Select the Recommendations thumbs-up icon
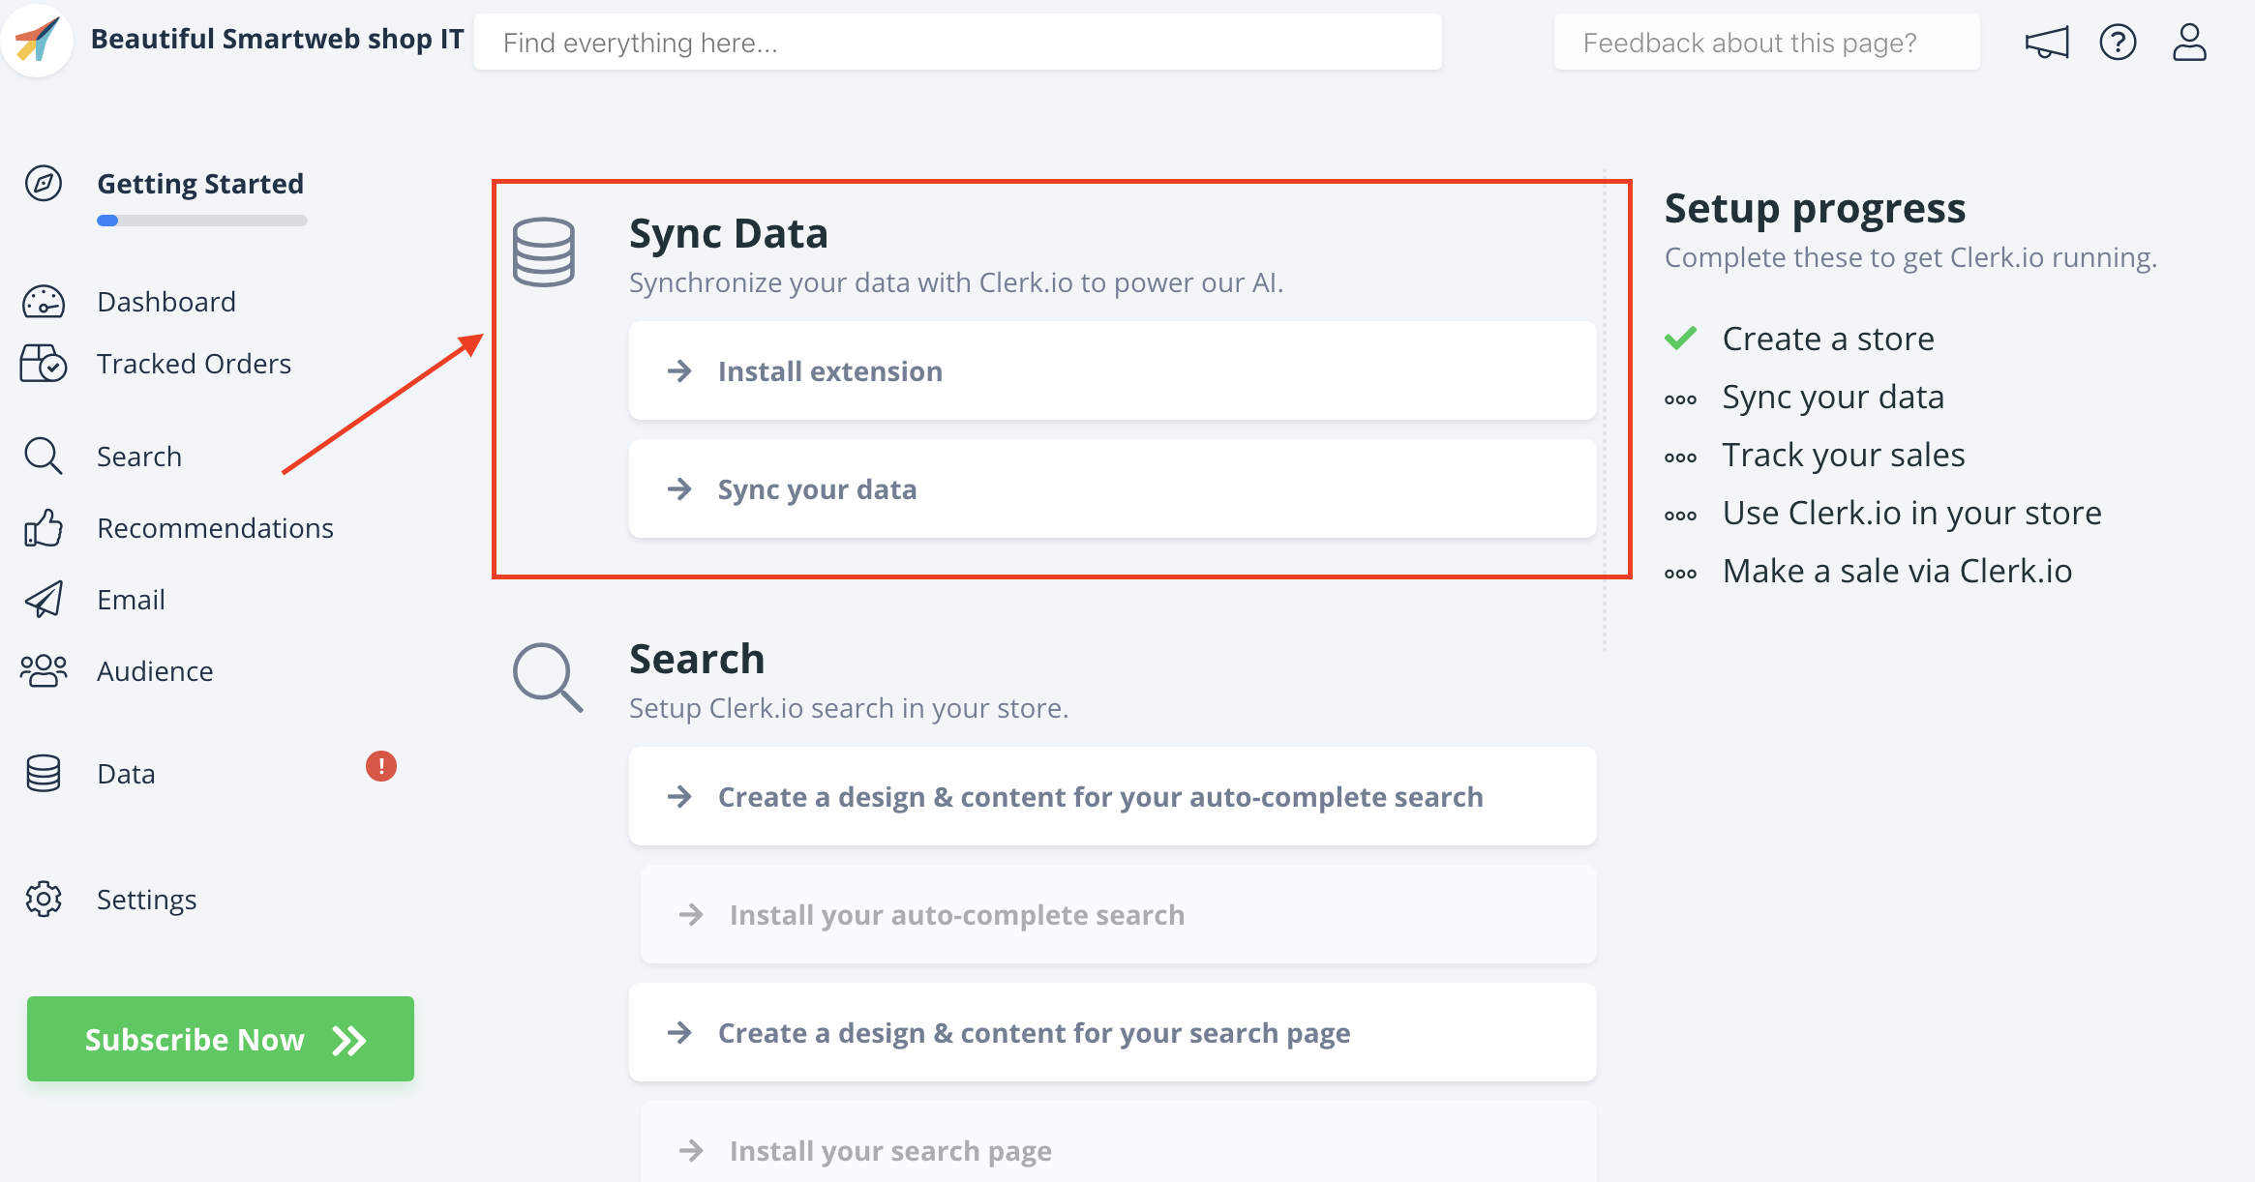The image size is (2255, 1182). click(43, 527)
